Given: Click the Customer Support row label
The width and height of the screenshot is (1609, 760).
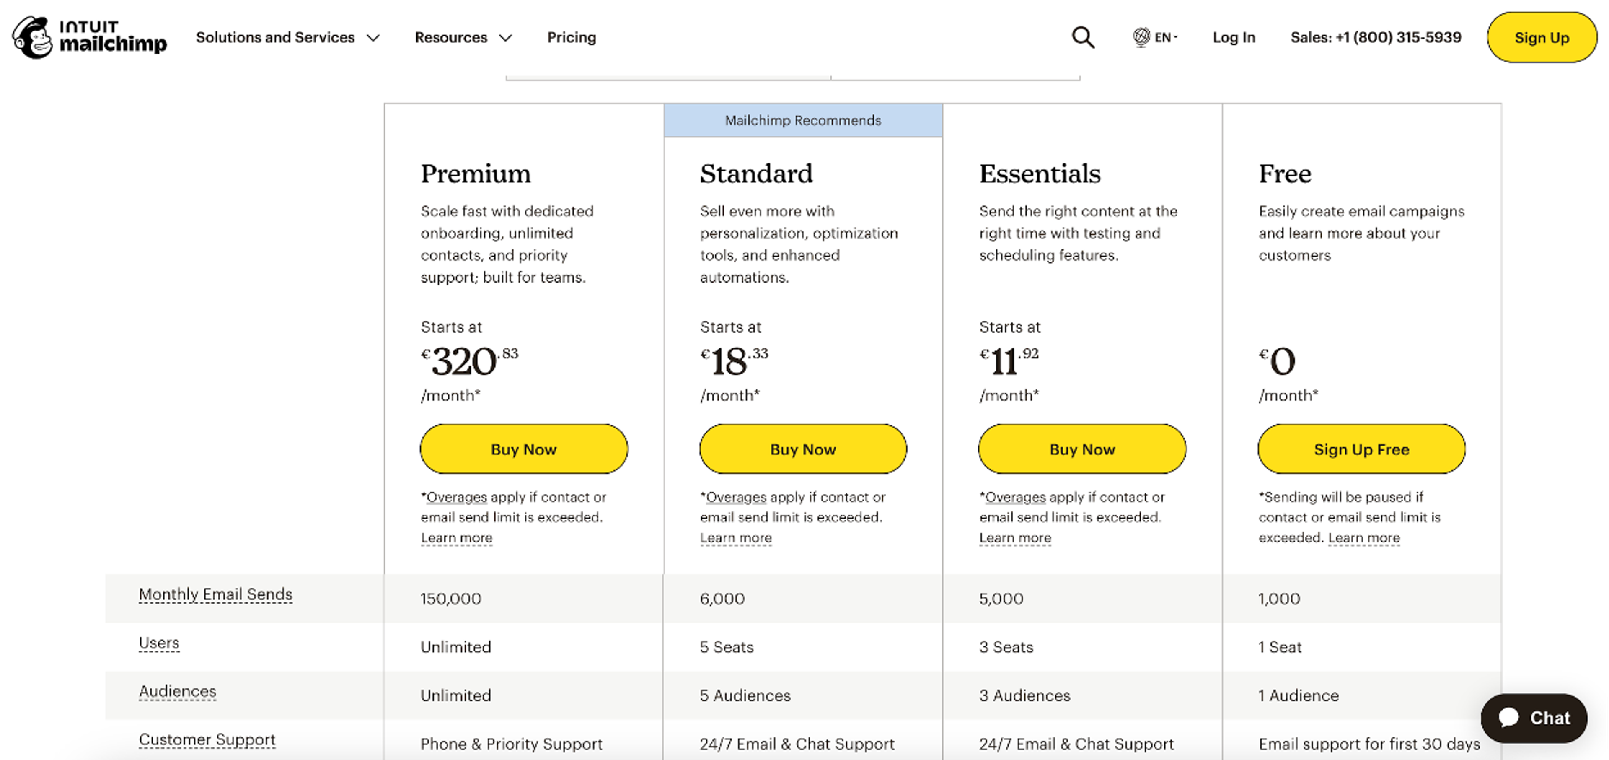Looking at the screenshot, I should pos(207,739).
